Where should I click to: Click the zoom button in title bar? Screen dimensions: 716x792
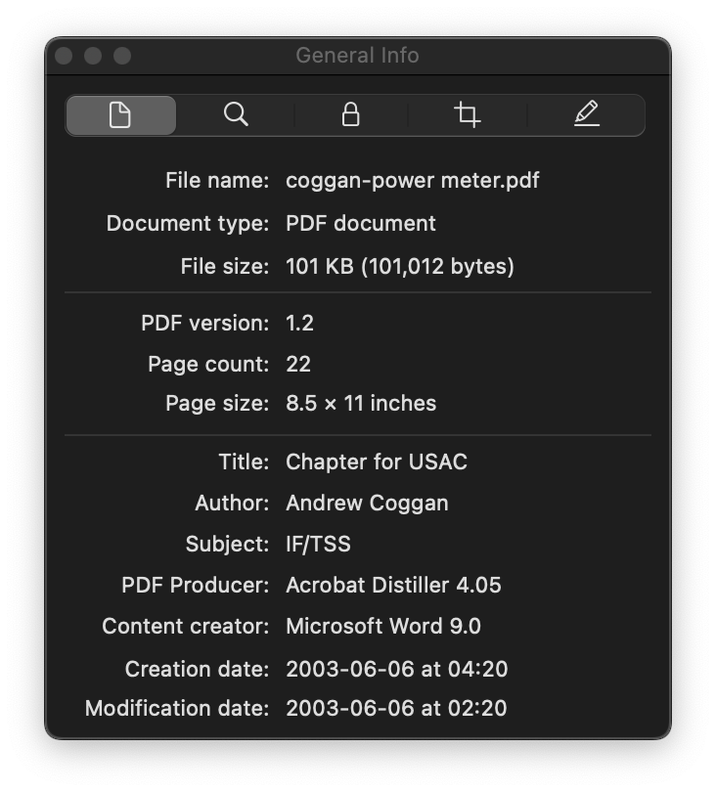click(x=122, y=56)
